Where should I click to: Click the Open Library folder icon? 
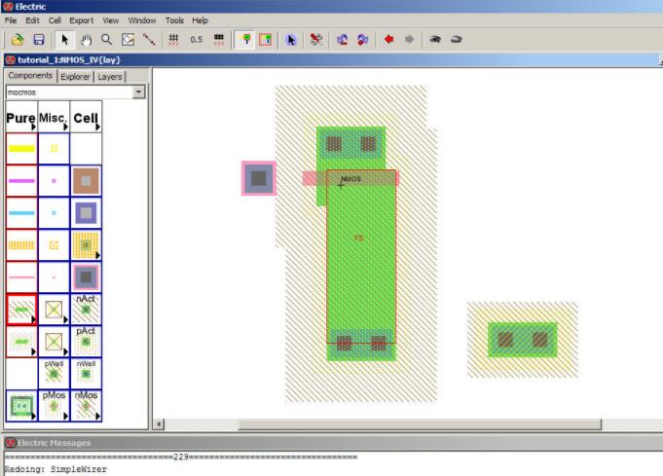18,40
